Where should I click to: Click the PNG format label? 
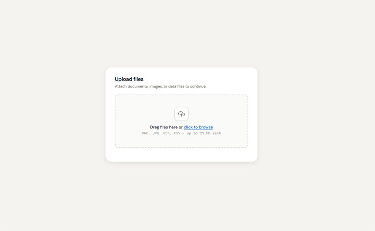(146, 133)
